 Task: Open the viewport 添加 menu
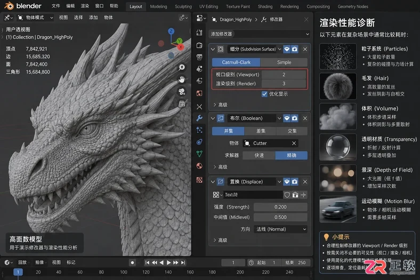click(93, 18)
